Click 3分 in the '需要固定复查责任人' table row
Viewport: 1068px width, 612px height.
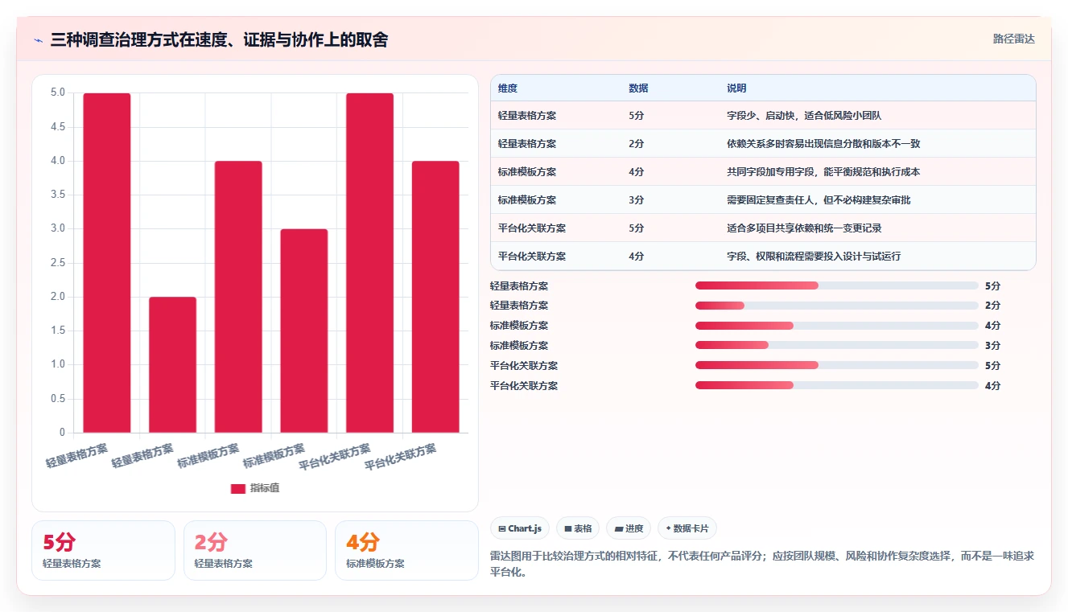click(x=636, y=200)
